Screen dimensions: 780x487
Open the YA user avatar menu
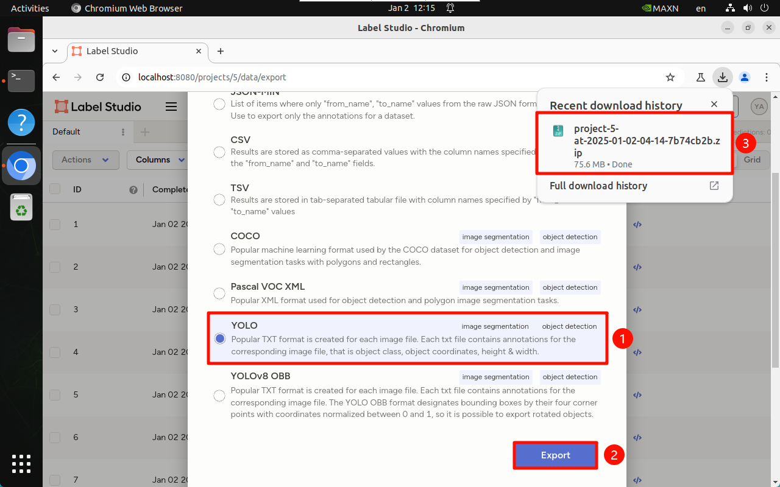point(759,107)
